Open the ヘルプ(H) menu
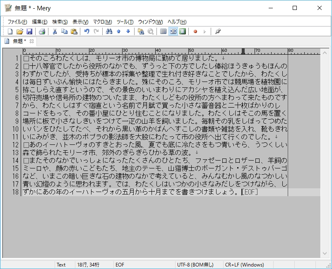 click(x=177, y=22)
